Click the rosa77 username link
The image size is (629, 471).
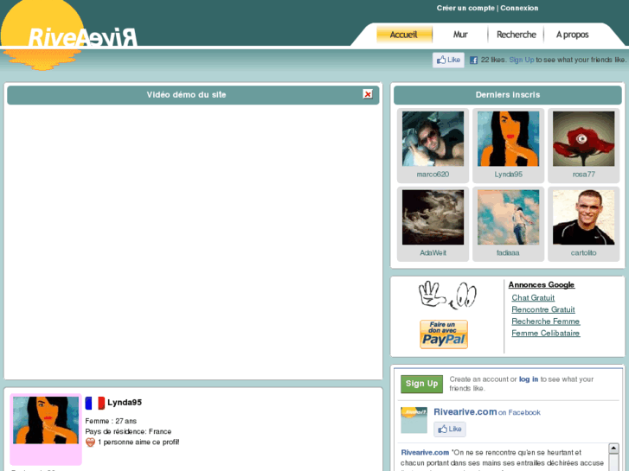point(584,175)
